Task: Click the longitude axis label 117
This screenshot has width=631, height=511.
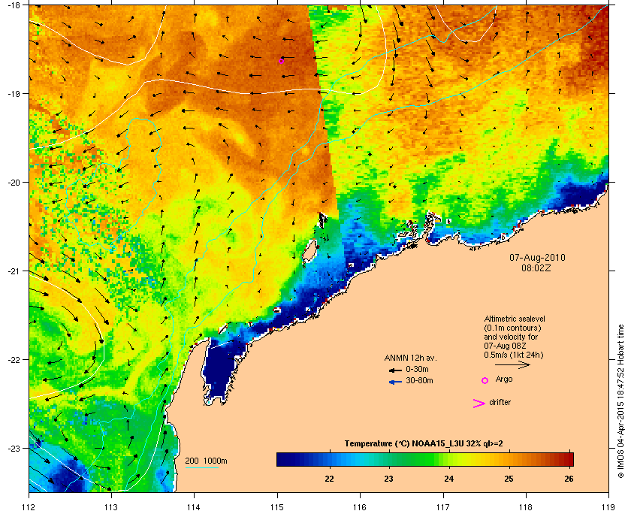Action: [x=443, y=506]
